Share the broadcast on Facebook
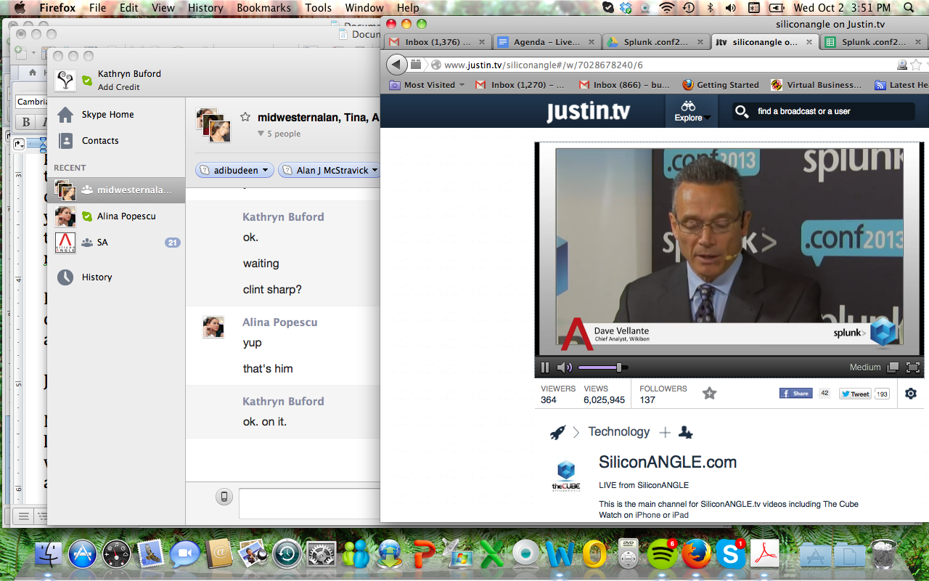929x581 pixels. [x=796, y=393]
